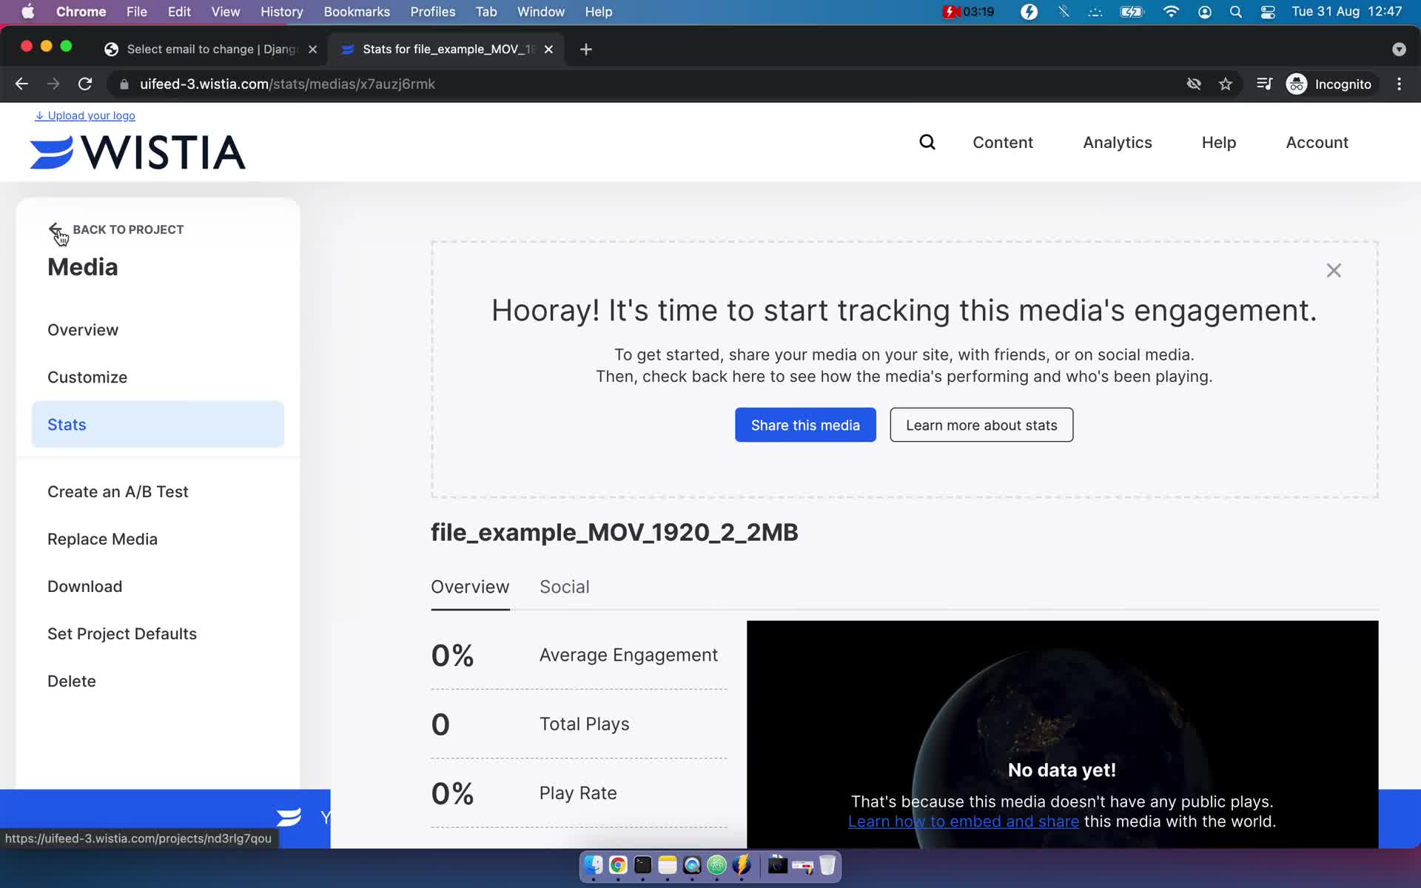The image size is (1421, 888).
Task: Click the Wistia logo
Action: pyautogui.click(x=138, y=152)
